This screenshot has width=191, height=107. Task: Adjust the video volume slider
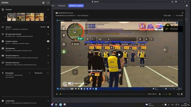[166, 94]
